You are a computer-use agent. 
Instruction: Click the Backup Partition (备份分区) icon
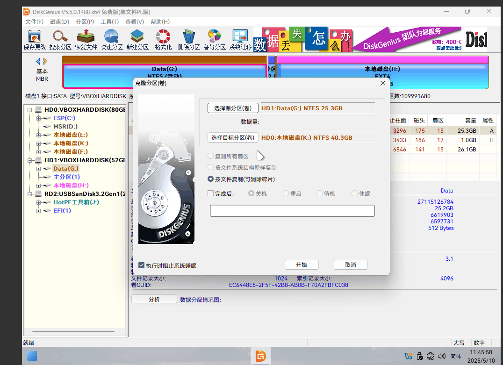coord(215,40)
